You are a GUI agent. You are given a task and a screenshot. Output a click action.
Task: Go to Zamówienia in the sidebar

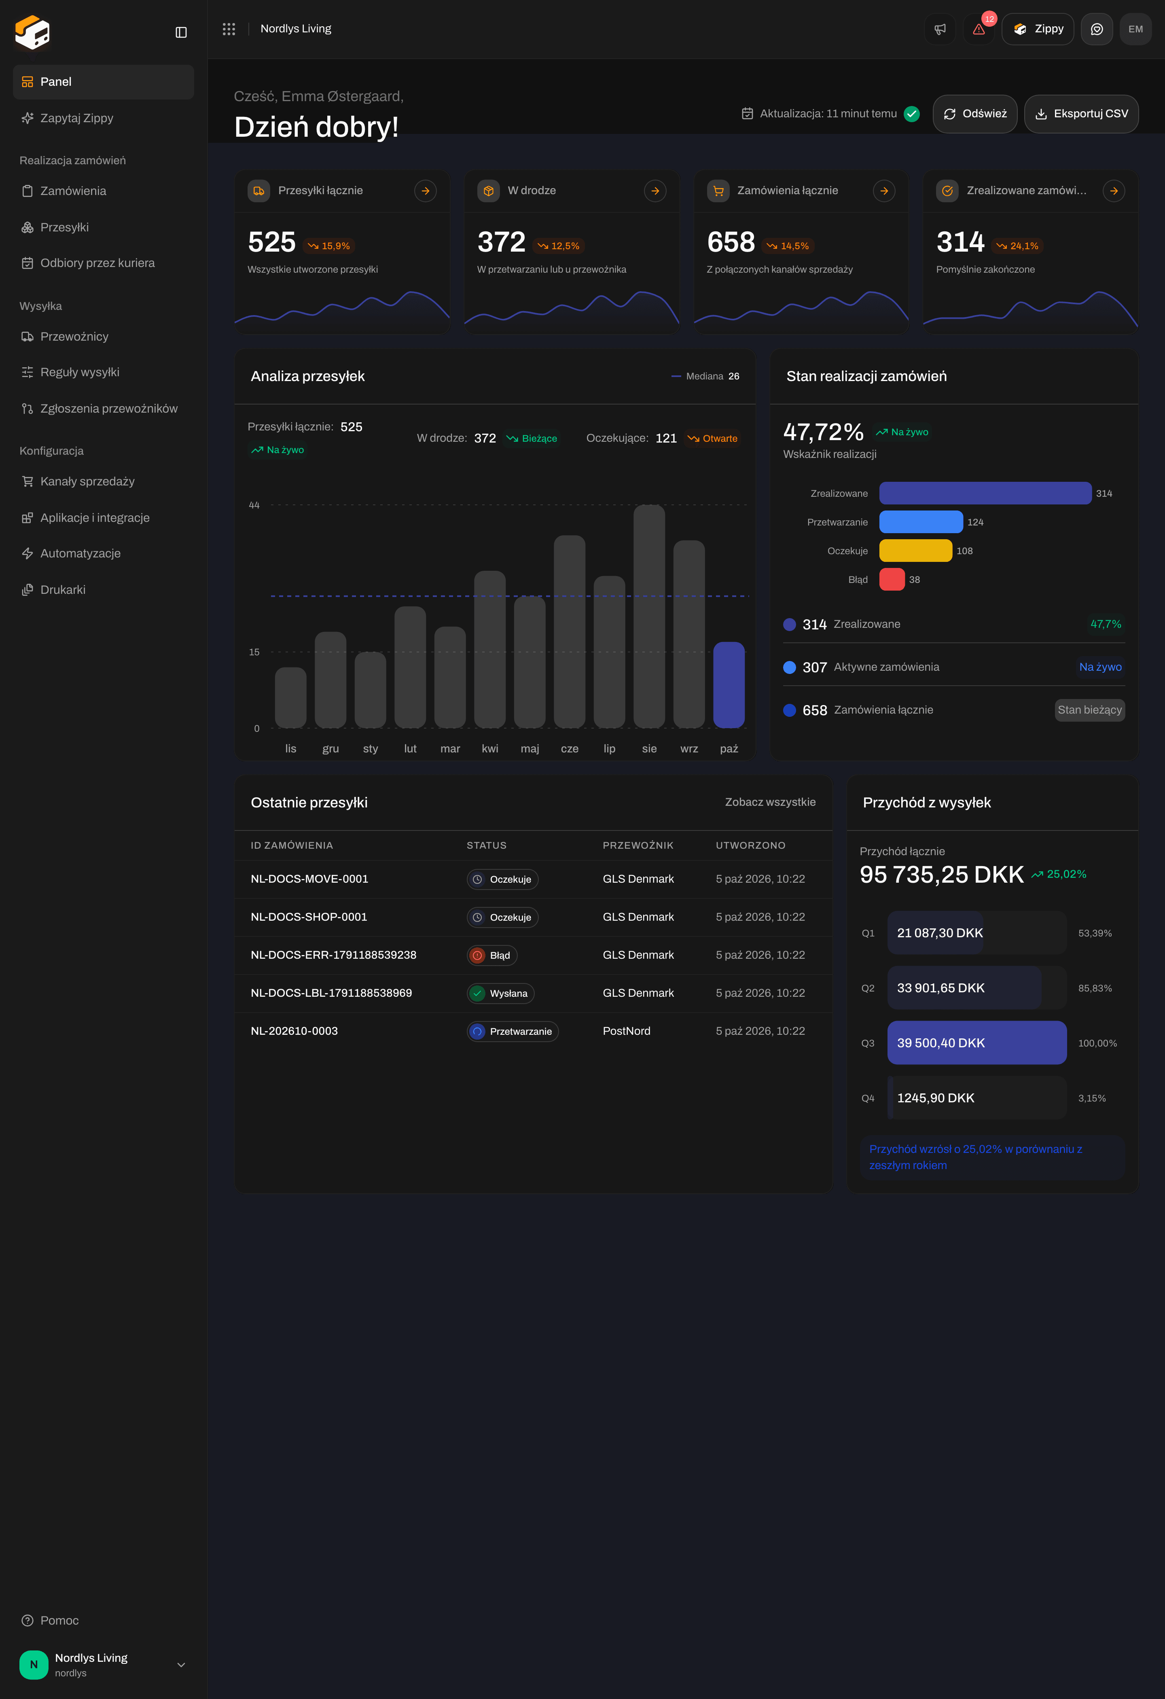pos(103,191)
